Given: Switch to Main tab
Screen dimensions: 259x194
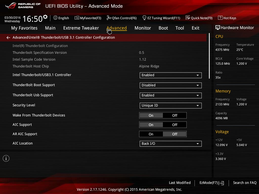Looking at the screenshot, I should 50,28.
